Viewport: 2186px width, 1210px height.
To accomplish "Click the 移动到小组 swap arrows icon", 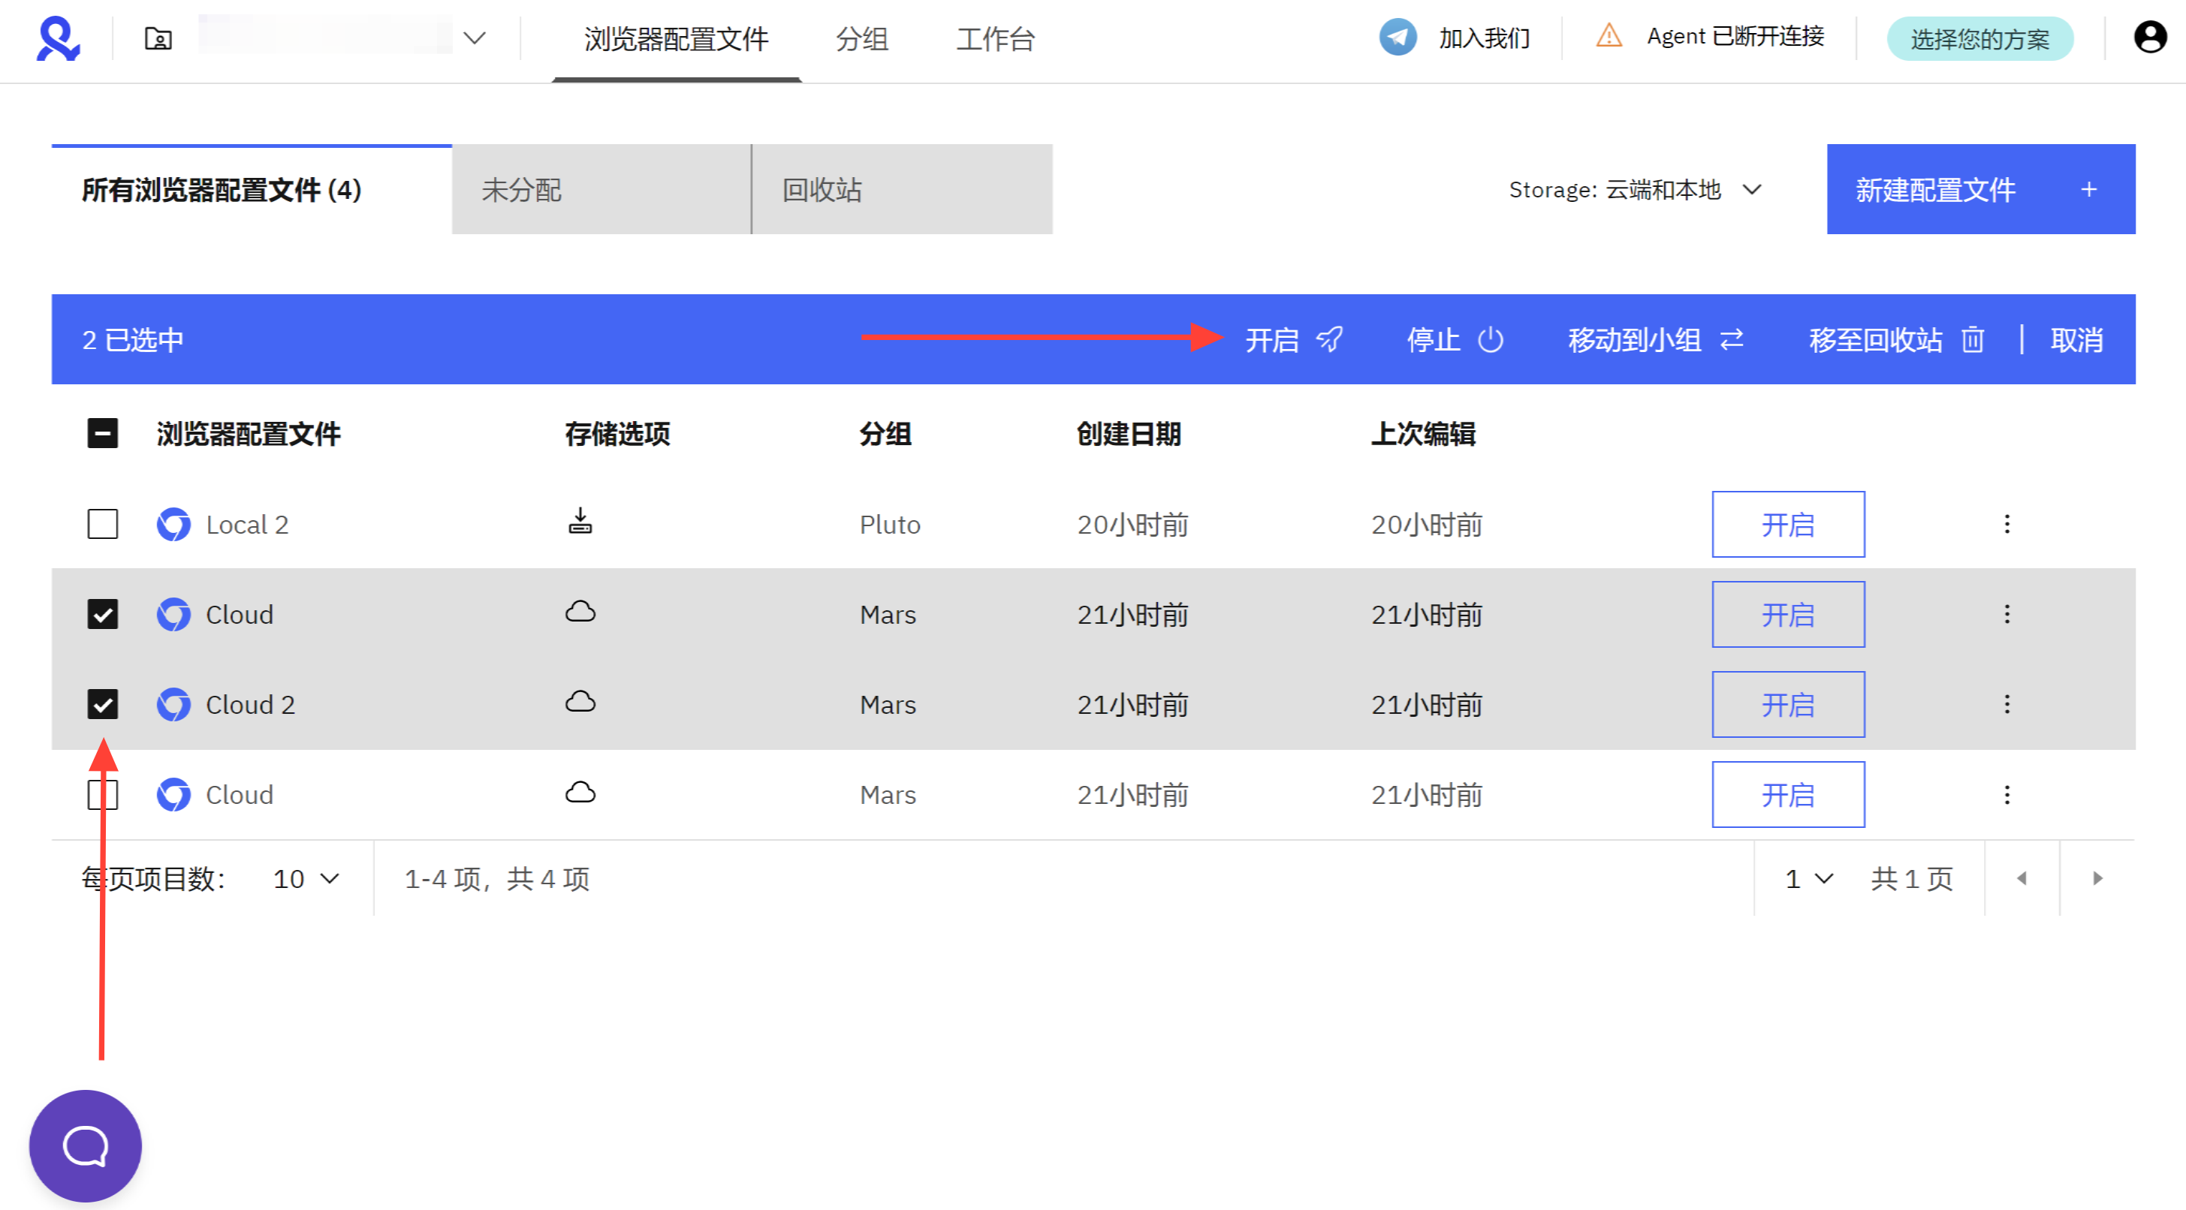I will point(1732,339).
